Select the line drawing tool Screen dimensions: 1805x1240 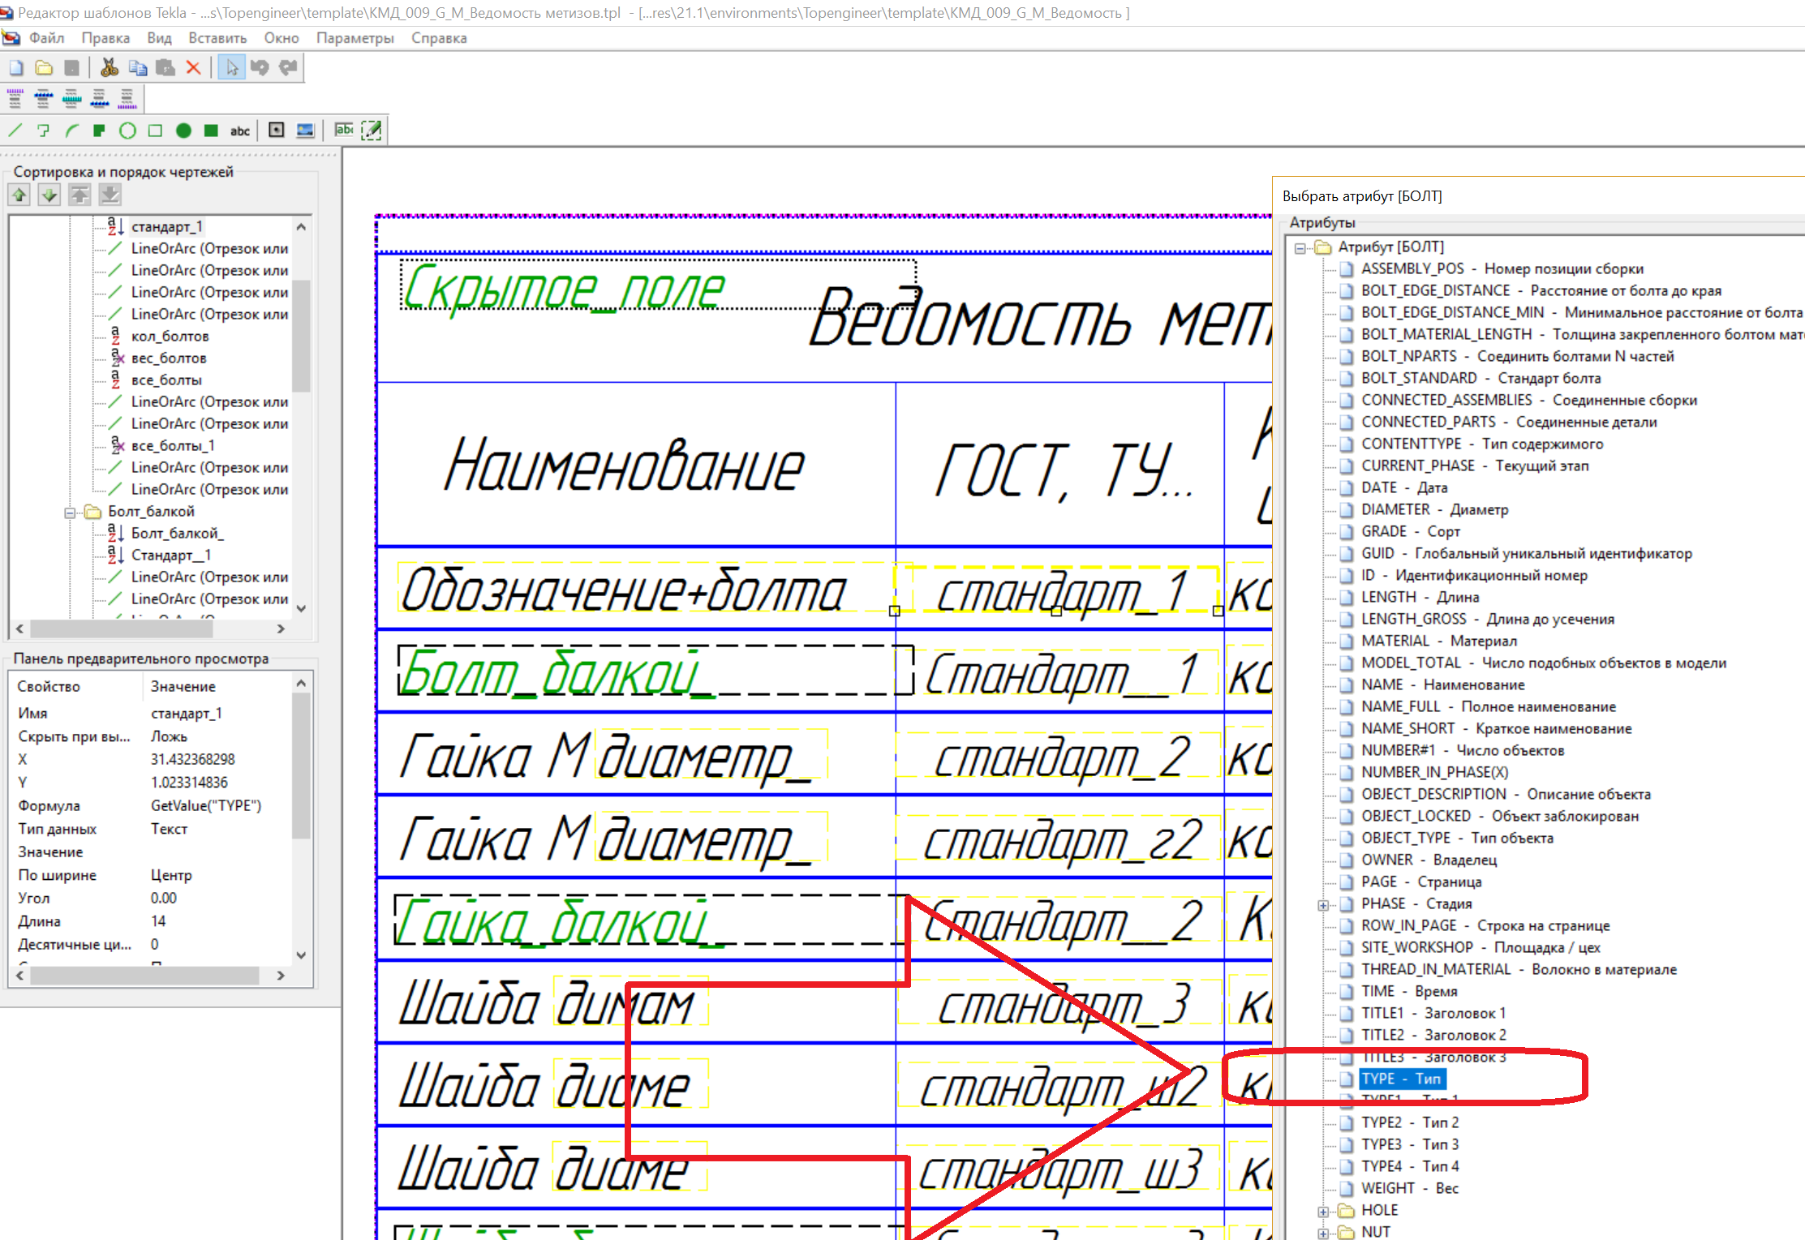click(x=15, y=130)
